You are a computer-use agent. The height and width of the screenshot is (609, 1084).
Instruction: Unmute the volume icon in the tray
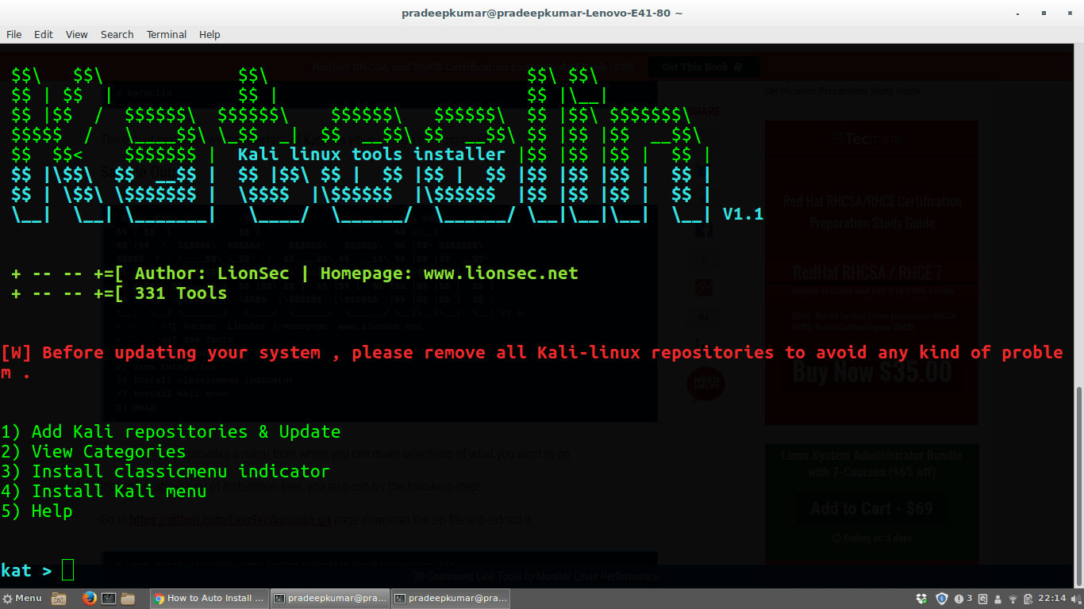(x=1074, y=598)
